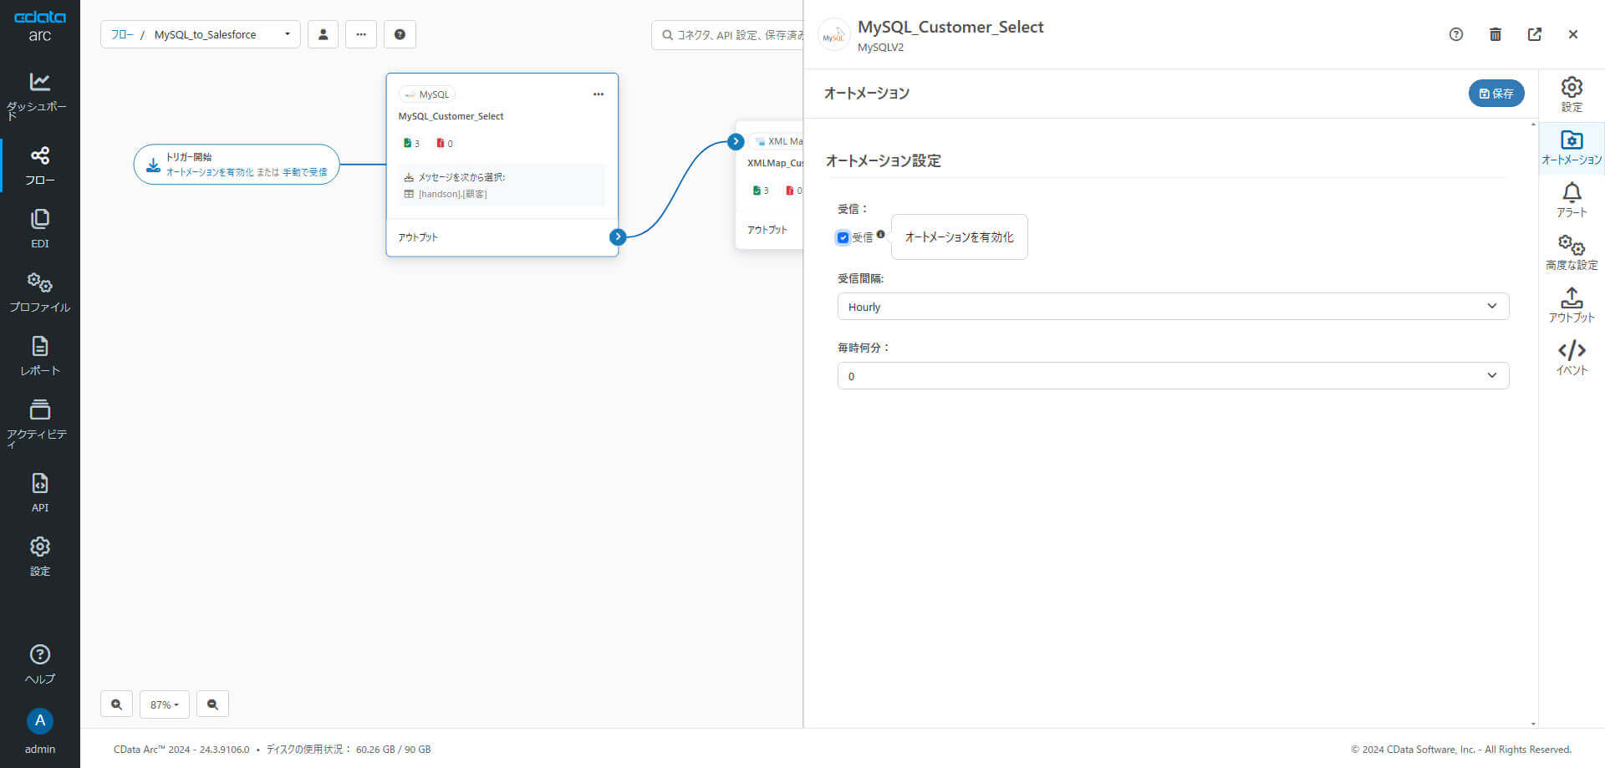
Task: Open プロファイル profile page in sidebar
Action: (39, 292)
